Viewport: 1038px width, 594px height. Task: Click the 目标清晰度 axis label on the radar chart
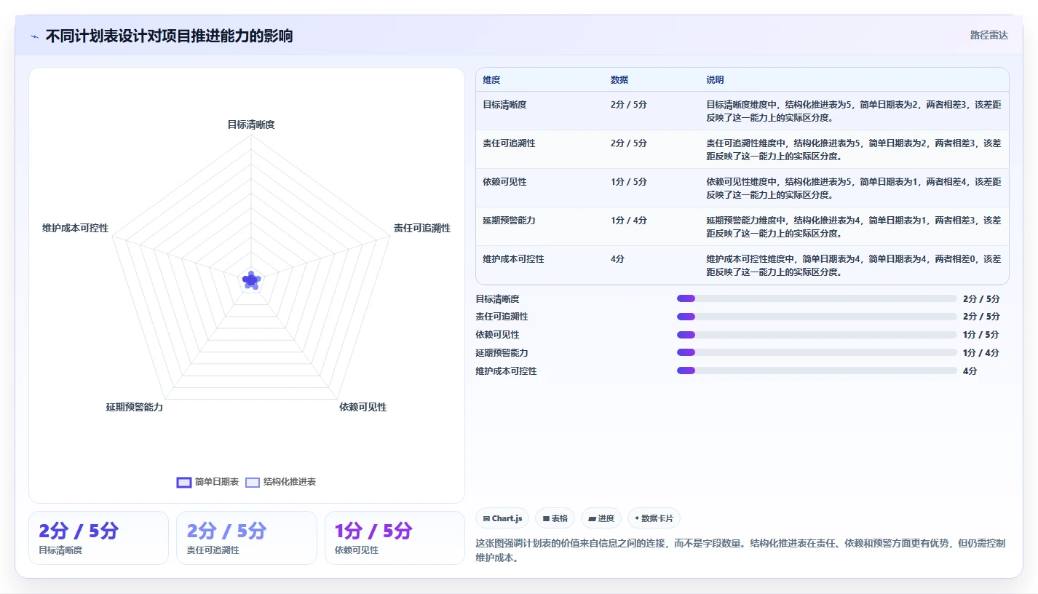pos(251,124)
